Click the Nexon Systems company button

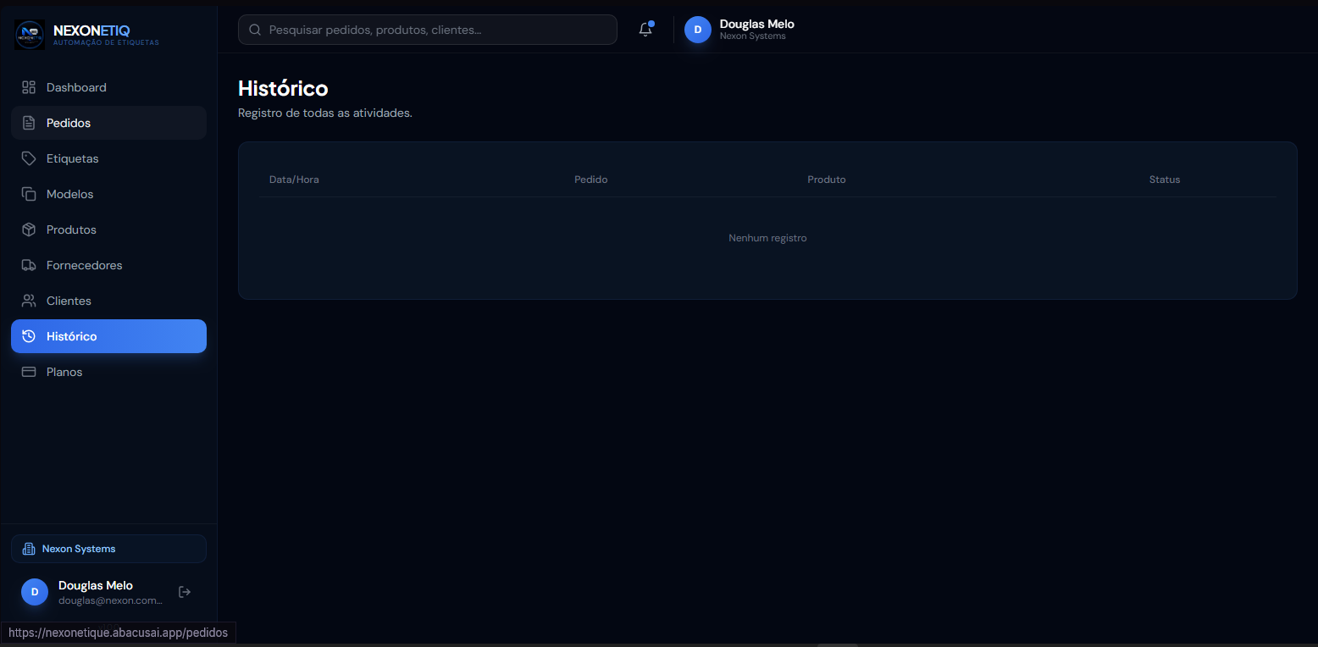pyautogui.click(x=108, y=549)
